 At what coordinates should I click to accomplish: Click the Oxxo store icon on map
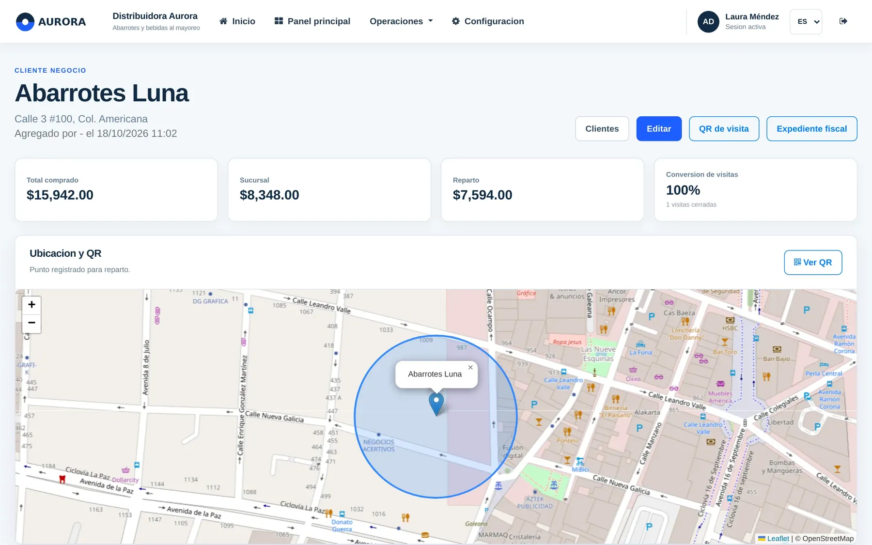[633, 370]
